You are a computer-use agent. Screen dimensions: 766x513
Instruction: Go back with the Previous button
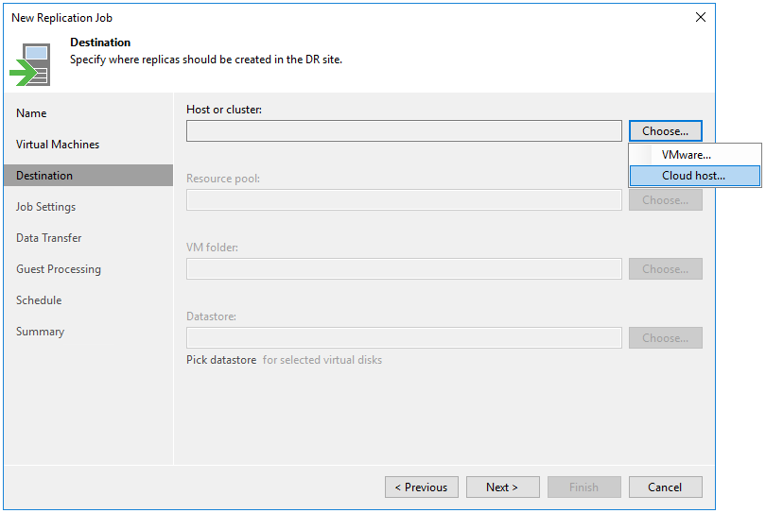coord(421,487)
